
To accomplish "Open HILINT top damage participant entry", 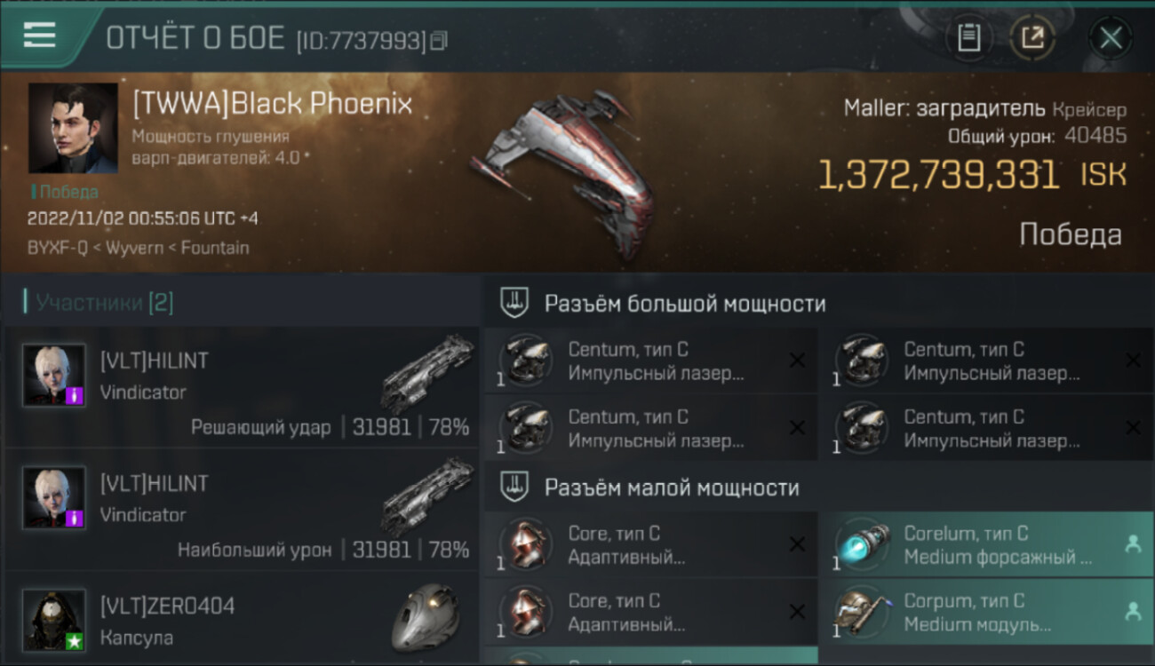I will tap(242, 509).
